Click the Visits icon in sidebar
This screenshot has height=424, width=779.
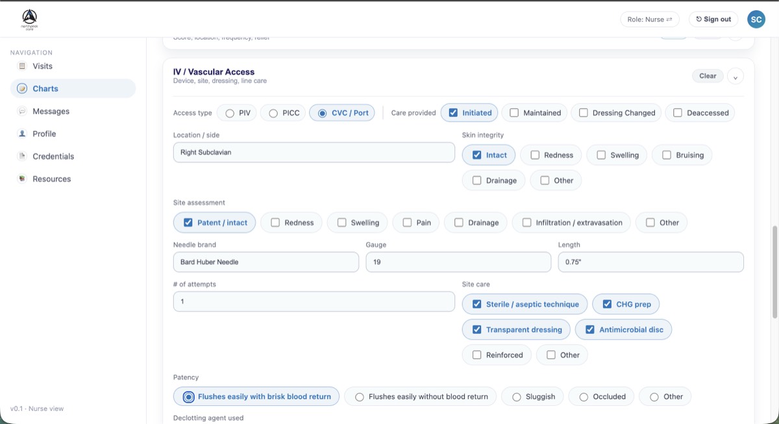click(22, 66)
